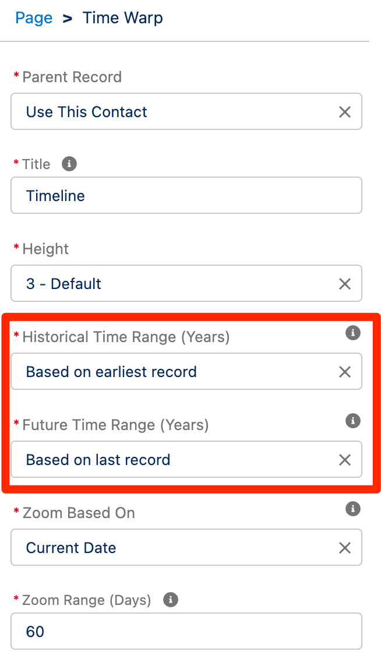Open the Title field info tooltip
This screenshot has width=381, height=669.
(69, 164)
